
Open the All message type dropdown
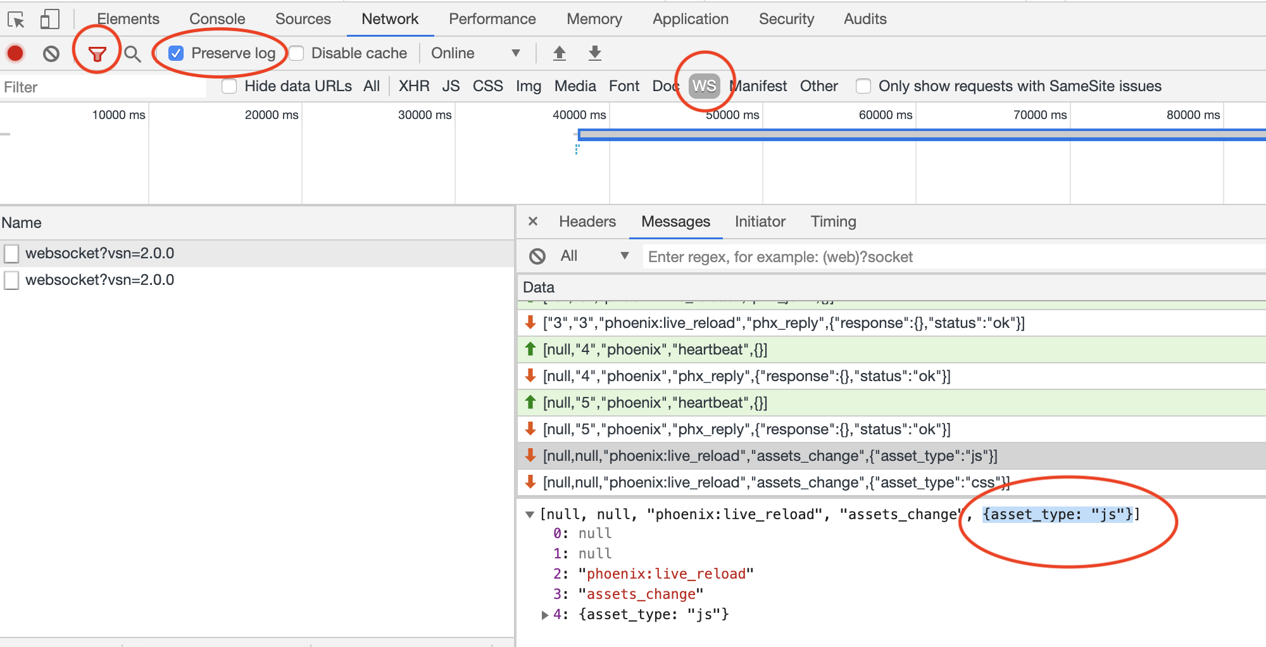point(594,256)
